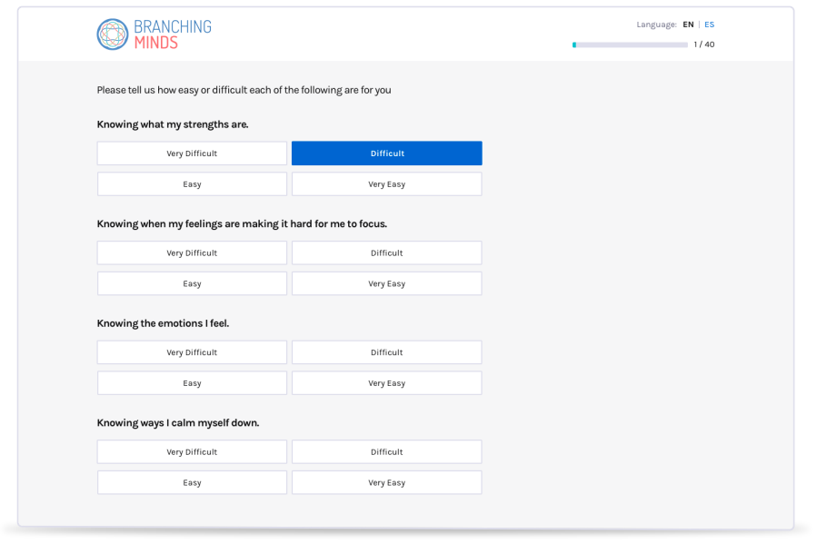The image size is (817, 544).
Task: Select Difficult for knowing my strengths
Action: pos(386,153)
